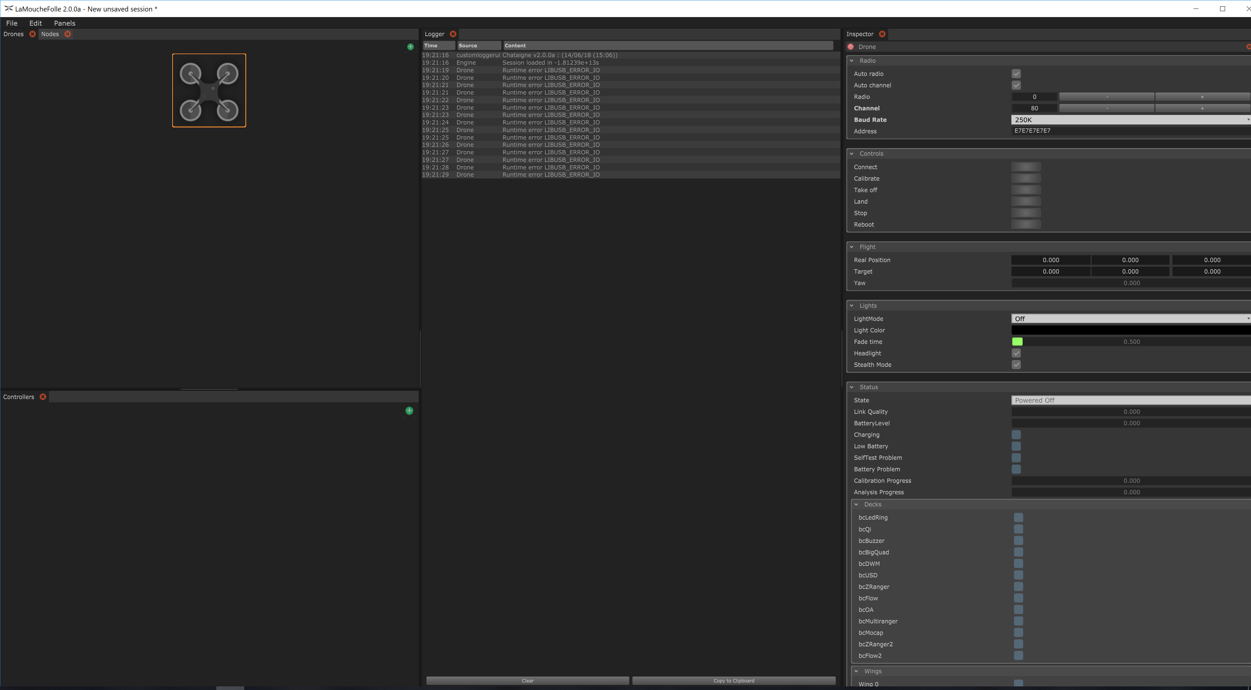Screen dimensions: 1251x690
Task: Select the quadcopter drone thumbnail
Action: 209,91
